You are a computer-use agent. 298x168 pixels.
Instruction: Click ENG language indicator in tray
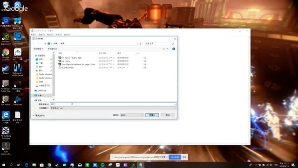point(276,165)
